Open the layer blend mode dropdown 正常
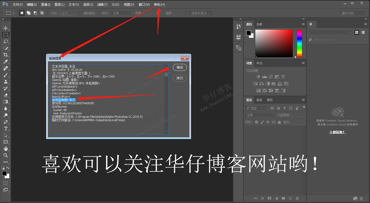The height and width of the screenshot is (203, 370). [260, 115]
